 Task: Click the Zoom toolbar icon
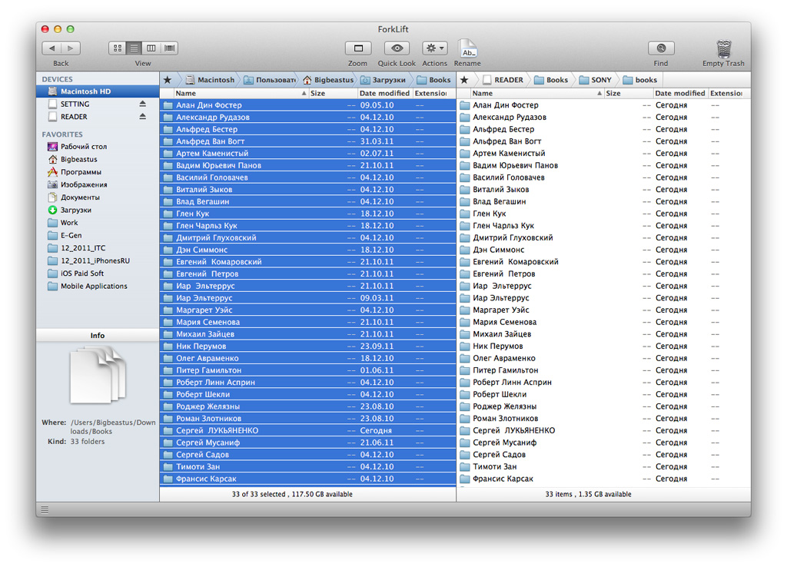click(x=357, y=48)
